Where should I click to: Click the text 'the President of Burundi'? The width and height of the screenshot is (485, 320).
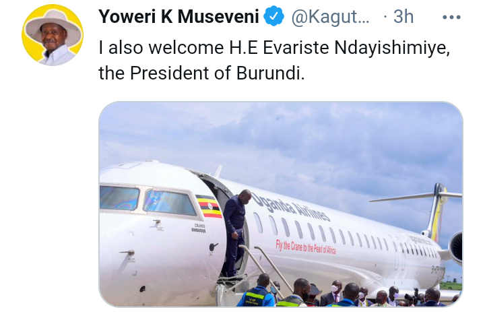point(201,73)
